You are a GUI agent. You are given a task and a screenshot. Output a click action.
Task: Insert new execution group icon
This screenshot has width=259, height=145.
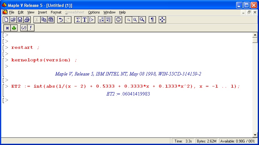[x=91, y=20]
